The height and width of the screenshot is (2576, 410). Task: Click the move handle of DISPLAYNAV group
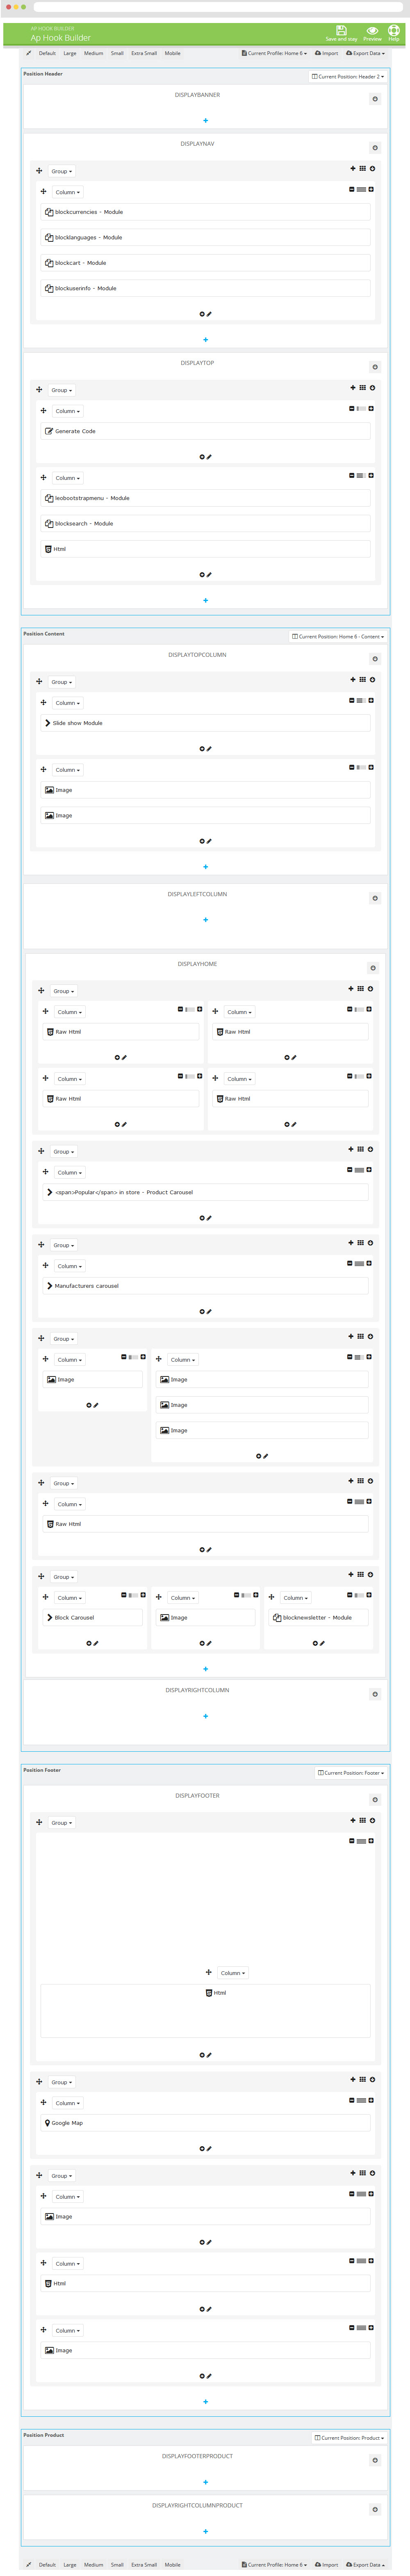coord(39,171)
